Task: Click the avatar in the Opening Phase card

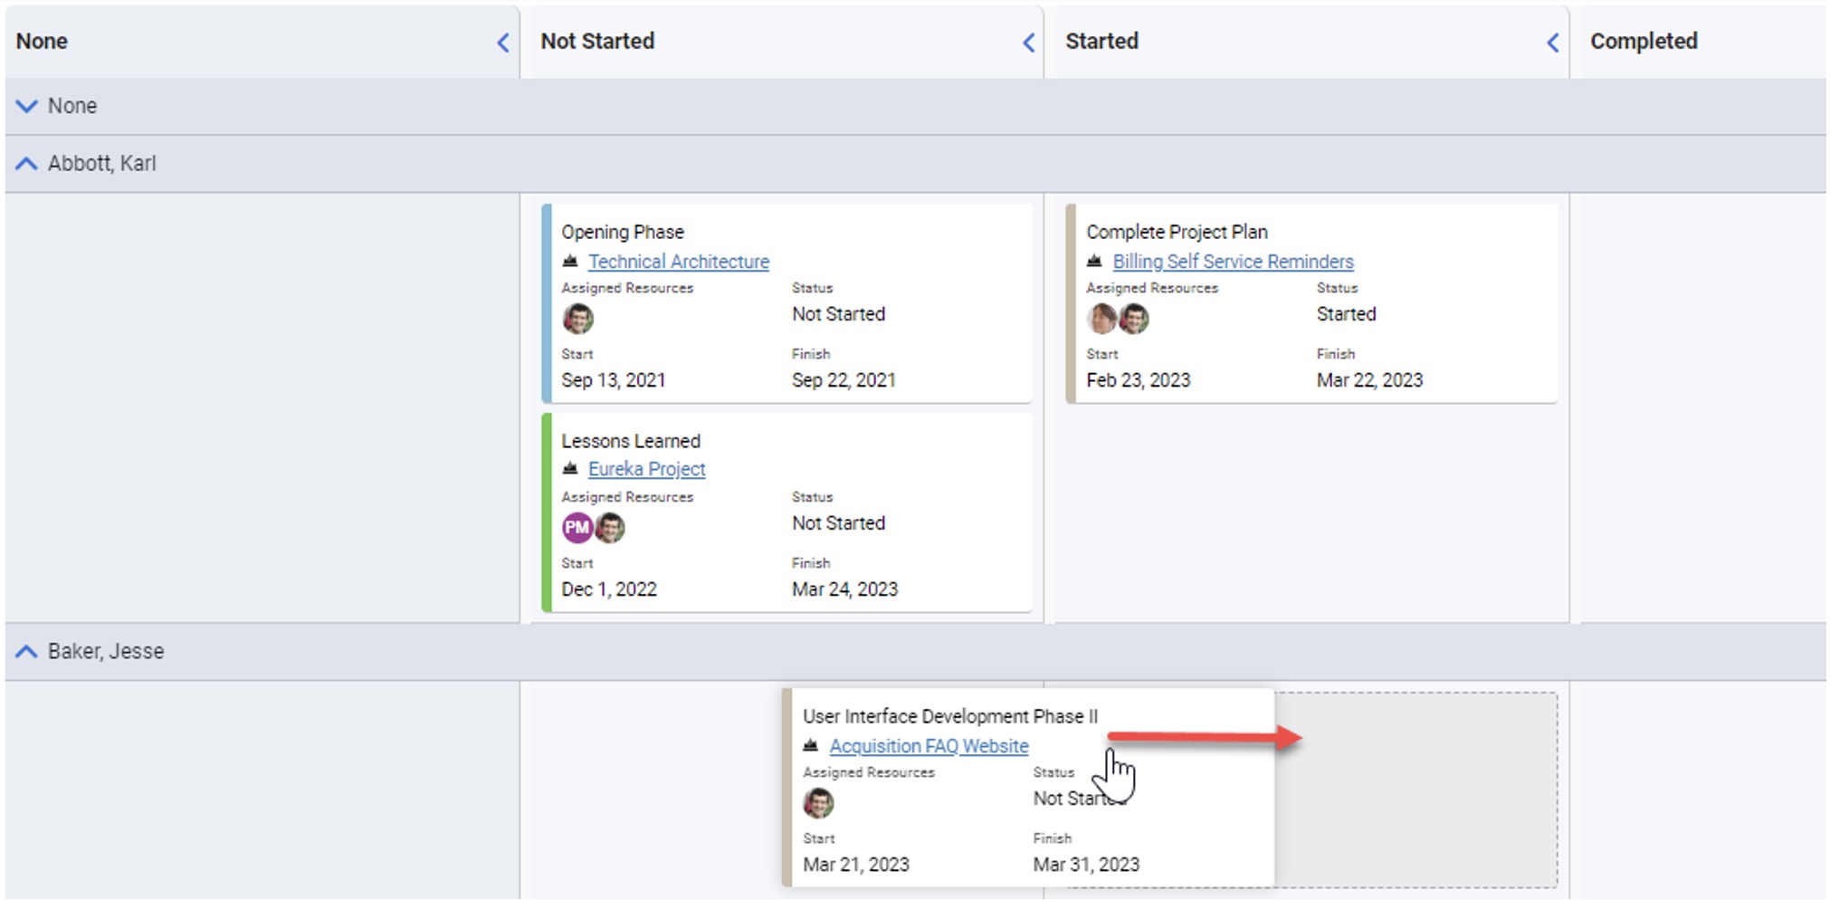Action: coord(578,319)
